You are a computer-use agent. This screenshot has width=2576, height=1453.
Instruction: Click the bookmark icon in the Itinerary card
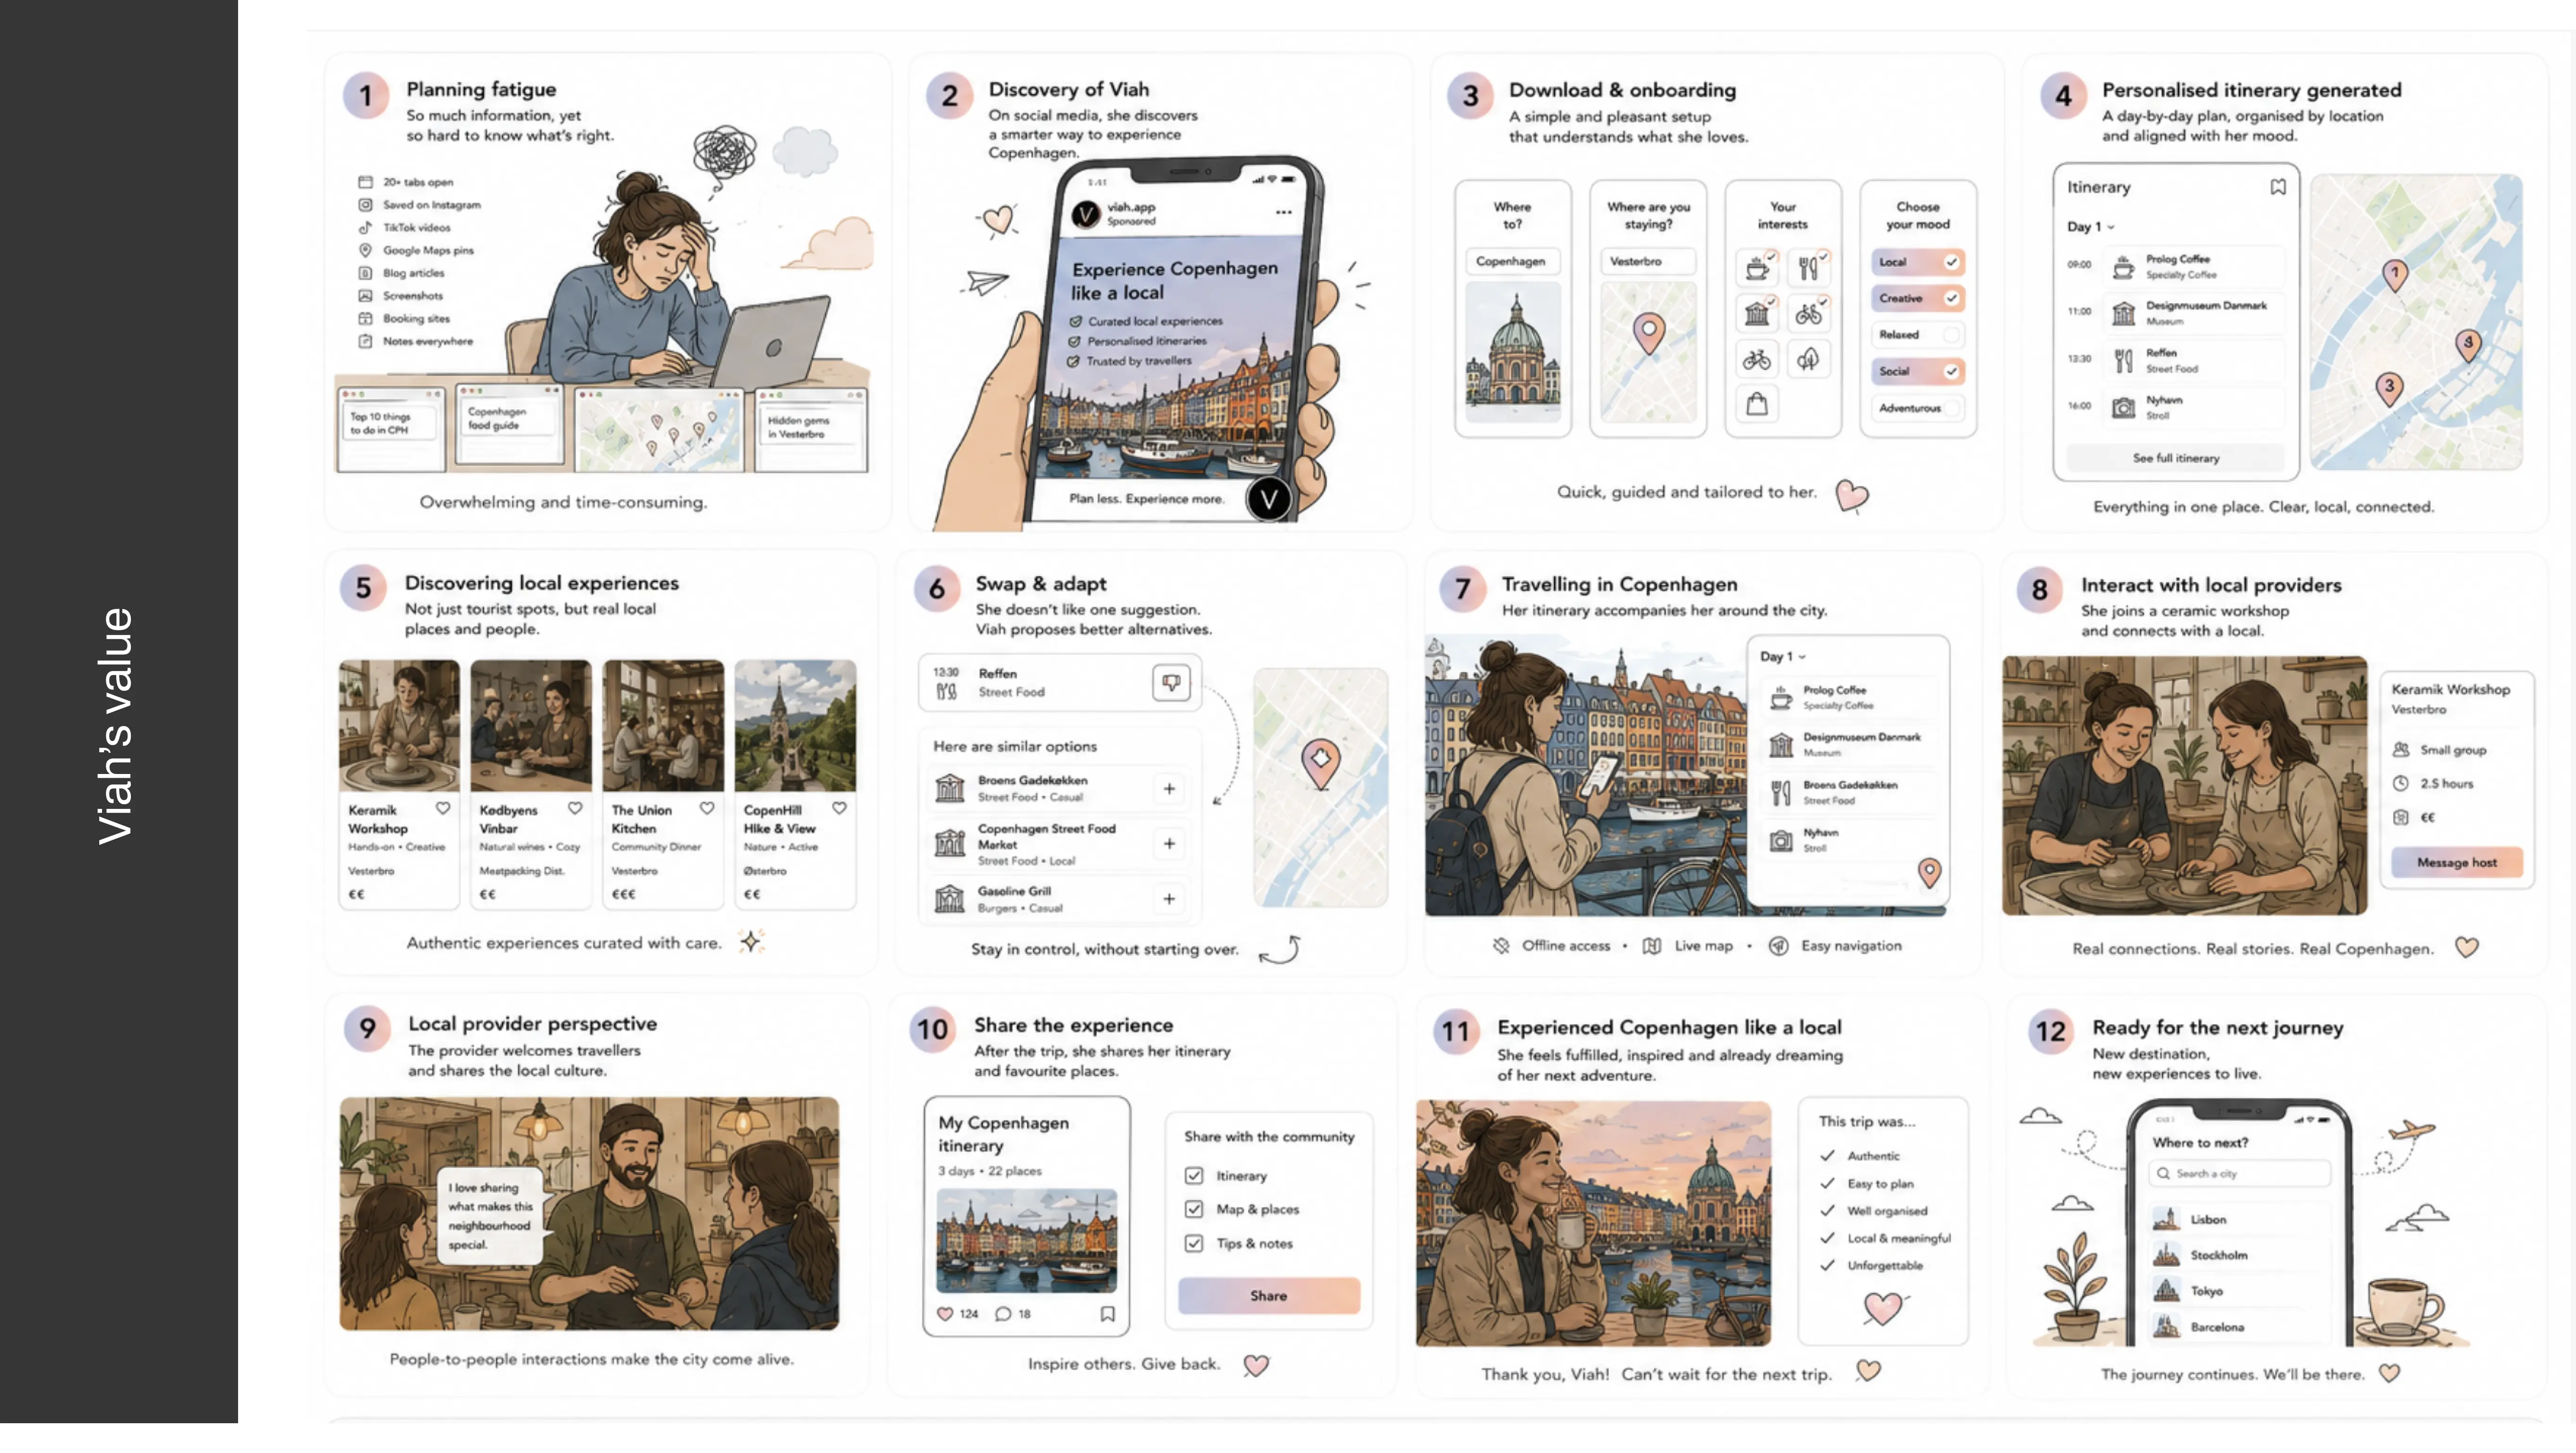pyautogui.click(x=2277, y=187)
